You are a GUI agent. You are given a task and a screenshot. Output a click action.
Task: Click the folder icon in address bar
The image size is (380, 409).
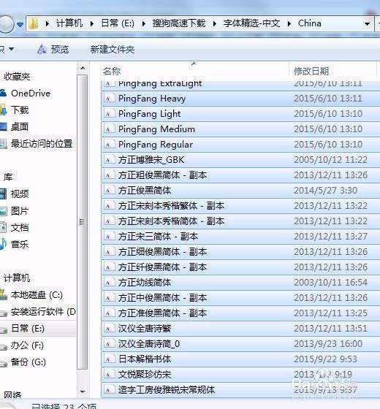[34, 23]
